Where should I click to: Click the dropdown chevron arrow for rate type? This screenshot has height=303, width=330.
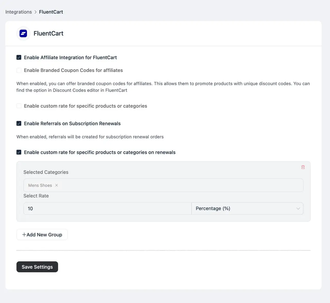point(298,208)
